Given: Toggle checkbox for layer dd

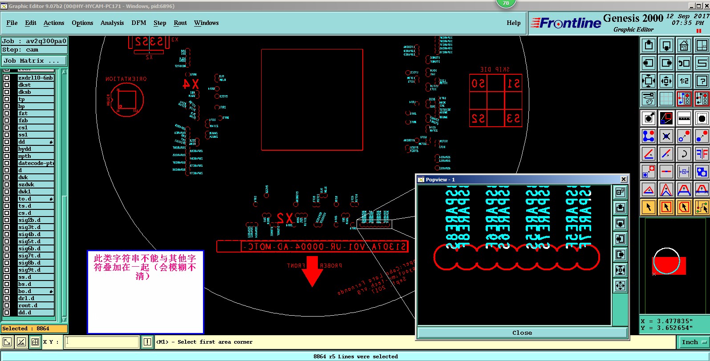Looking at the screenshot, I should click(7, 142).
